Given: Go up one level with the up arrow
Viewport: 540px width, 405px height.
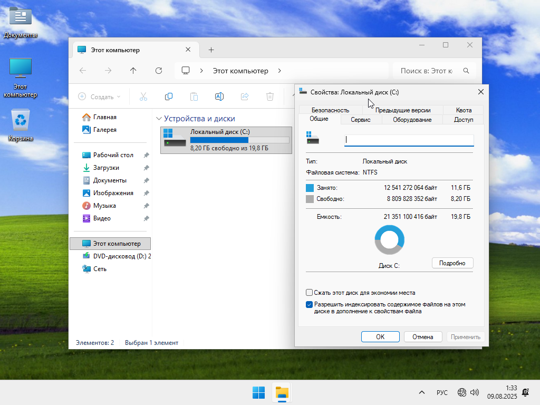Looking at the screenshot, I should pos(133,71).
